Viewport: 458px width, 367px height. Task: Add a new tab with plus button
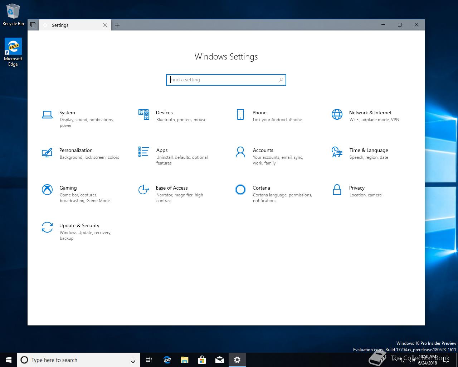click(x=117, y=25)
